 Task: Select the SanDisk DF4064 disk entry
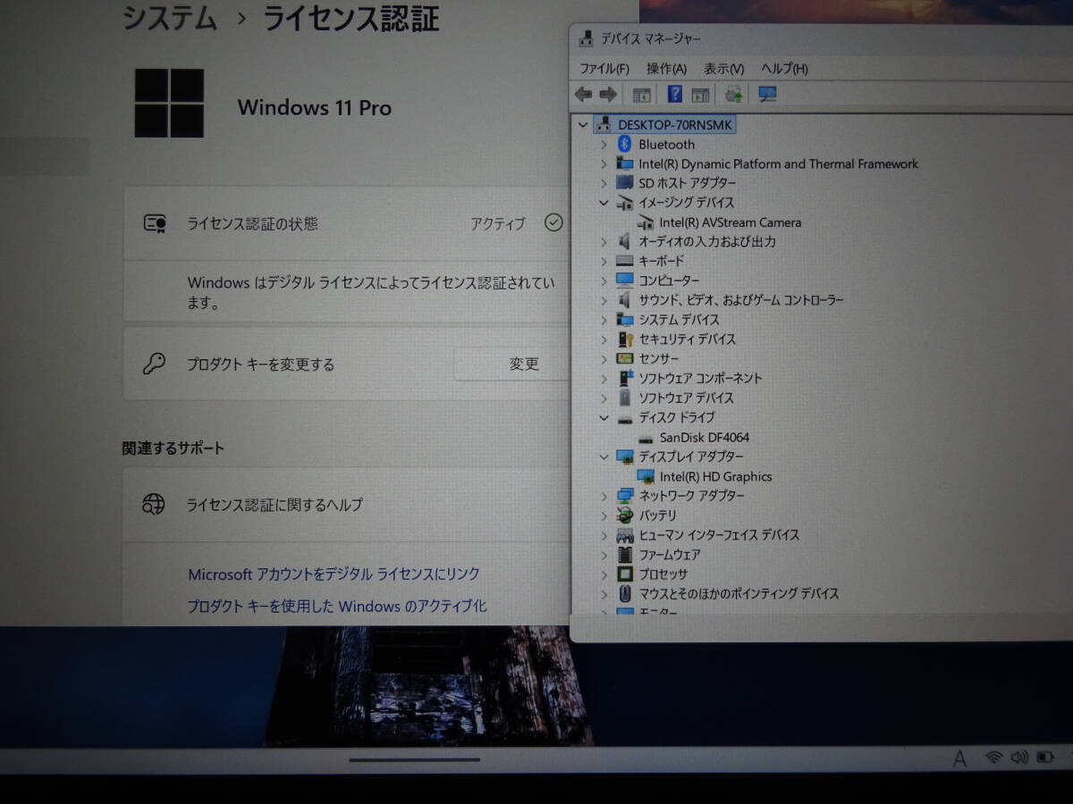pos(705,438)
